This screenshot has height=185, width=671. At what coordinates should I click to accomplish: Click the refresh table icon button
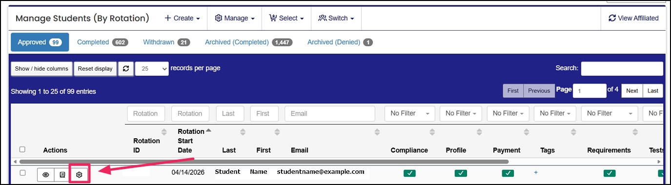[x=126, y=69]
